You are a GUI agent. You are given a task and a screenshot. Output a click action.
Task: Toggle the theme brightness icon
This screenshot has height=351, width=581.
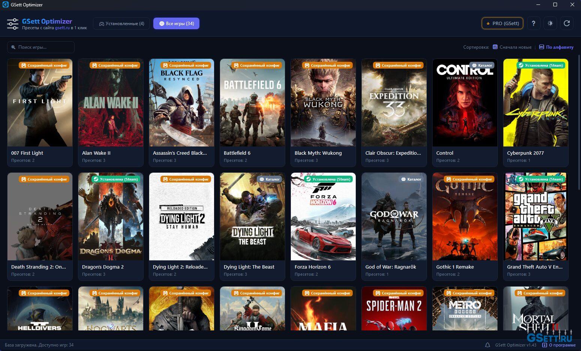550,23
